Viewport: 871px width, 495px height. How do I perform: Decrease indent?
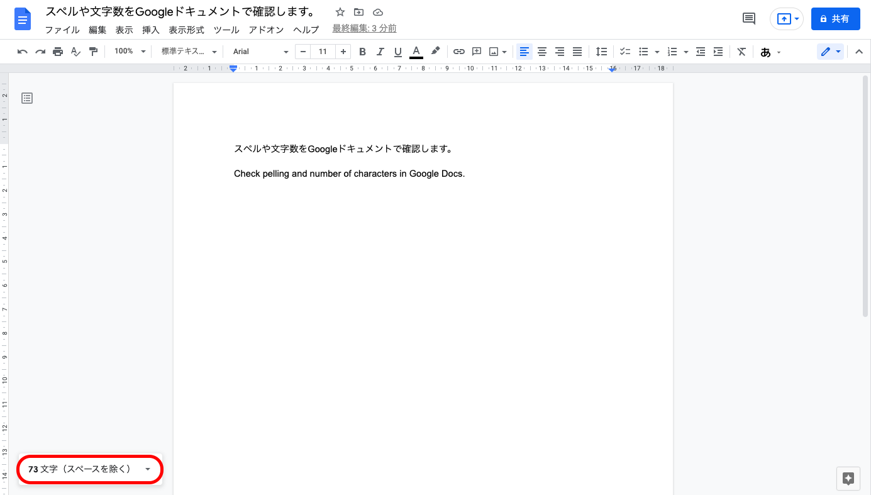pos(701,52)
